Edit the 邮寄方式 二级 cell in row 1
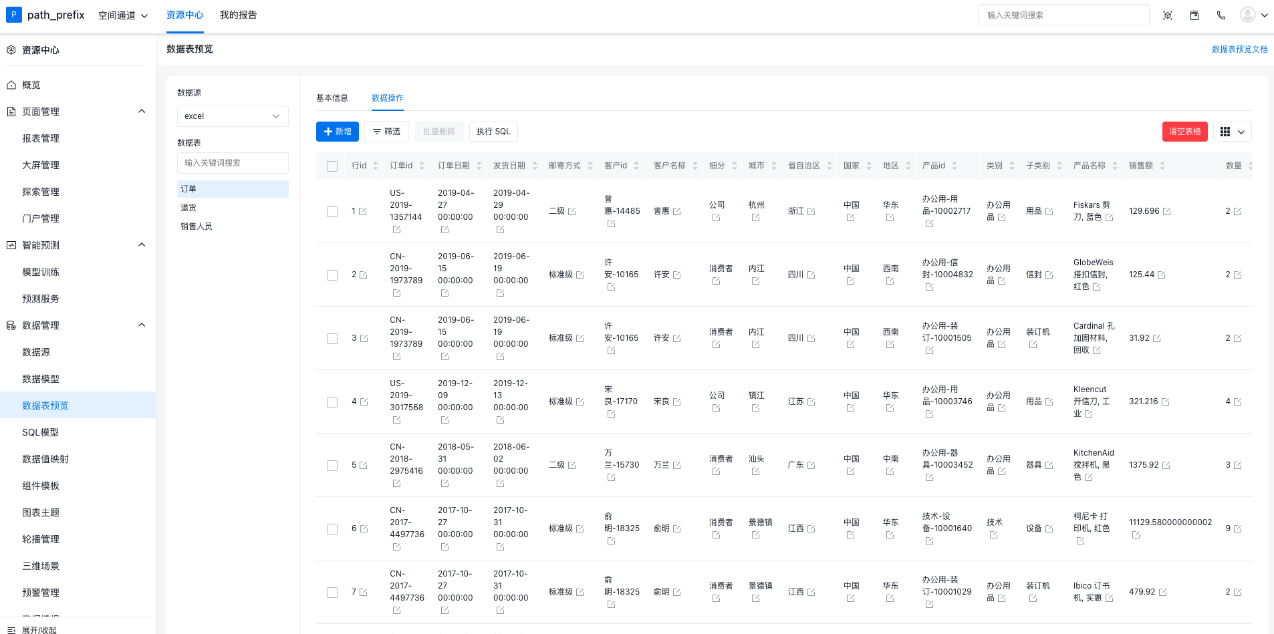This screenshot has height=634, width=1274. [x=572, y=212]
